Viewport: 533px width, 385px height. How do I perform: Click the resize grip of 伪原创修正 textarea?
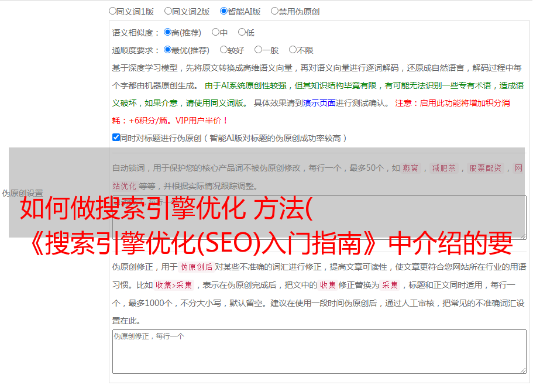click(523, 370)
